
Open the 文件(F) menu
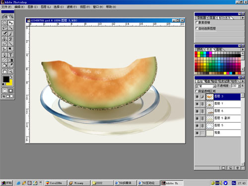click(x=6, y=7)
